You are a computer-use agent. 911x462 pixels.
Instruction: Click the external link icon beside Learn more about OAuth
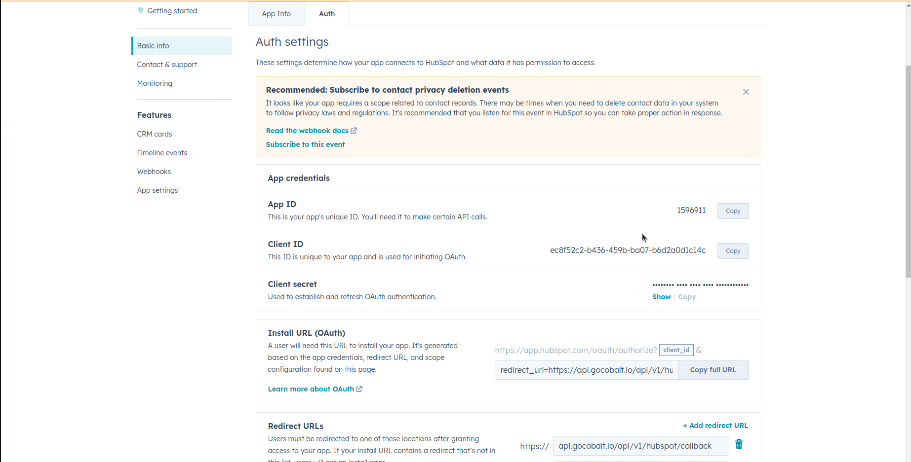coord(359,389)
